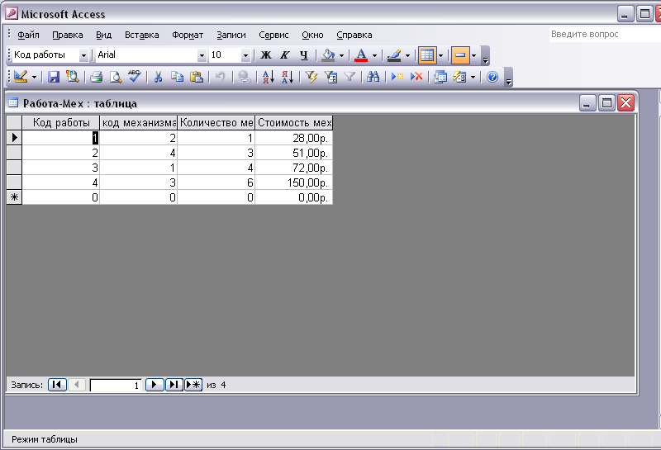661x450 pixels.
Task: Open the Правка menu
Action: pyautogui.click(x=68, y=35)
